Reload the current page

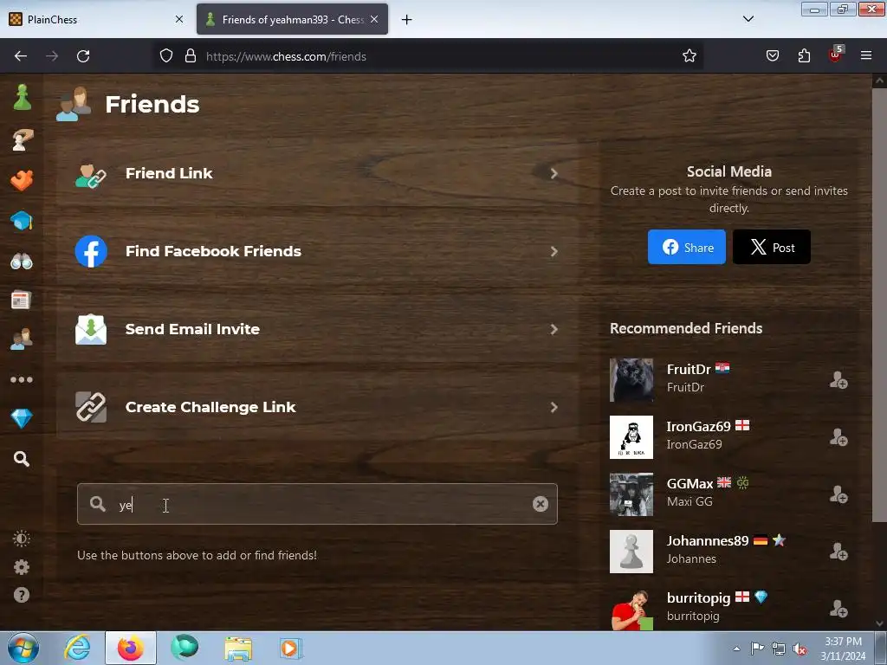tap(83, 56)
